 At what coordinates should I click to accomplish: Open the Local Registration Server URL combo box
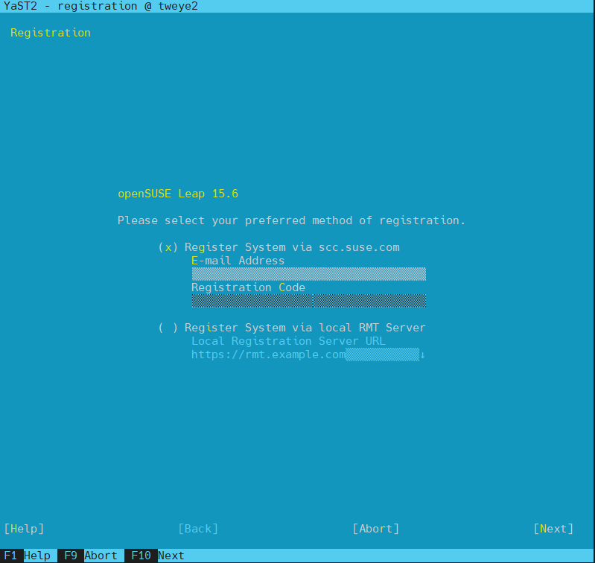pos(308,354)
